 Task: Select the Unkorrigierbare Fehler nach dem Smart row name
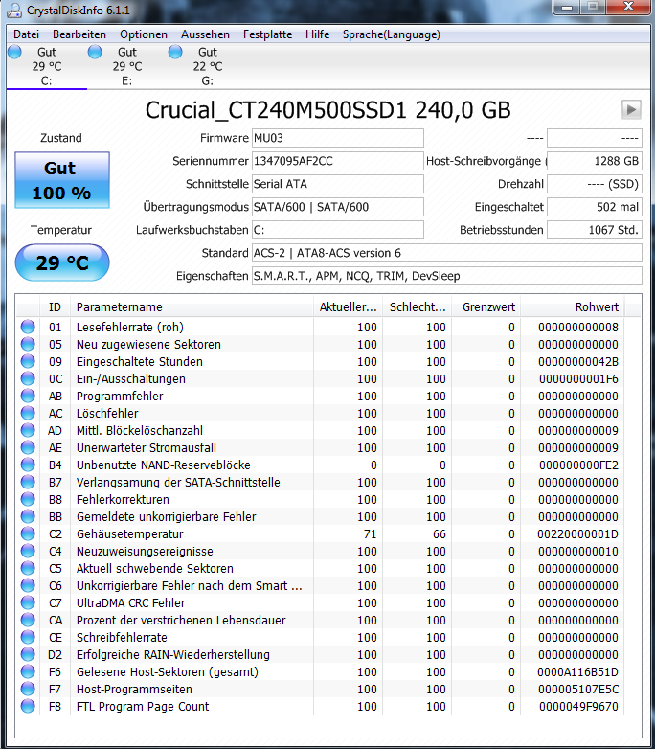coord(190,585)
